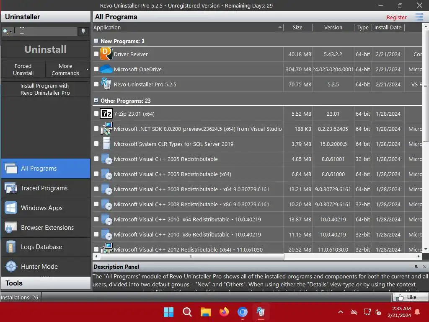This screenshot has width=429, height=322.
Task: Click Revo Uninstaller taskbar icon
Action: [261, 312]
